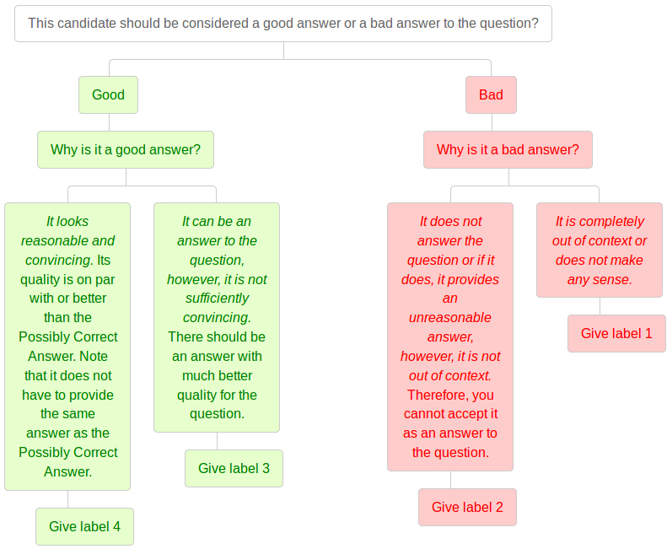
Task: Click the 'It can be an answer' description
Action: (217, 317)
